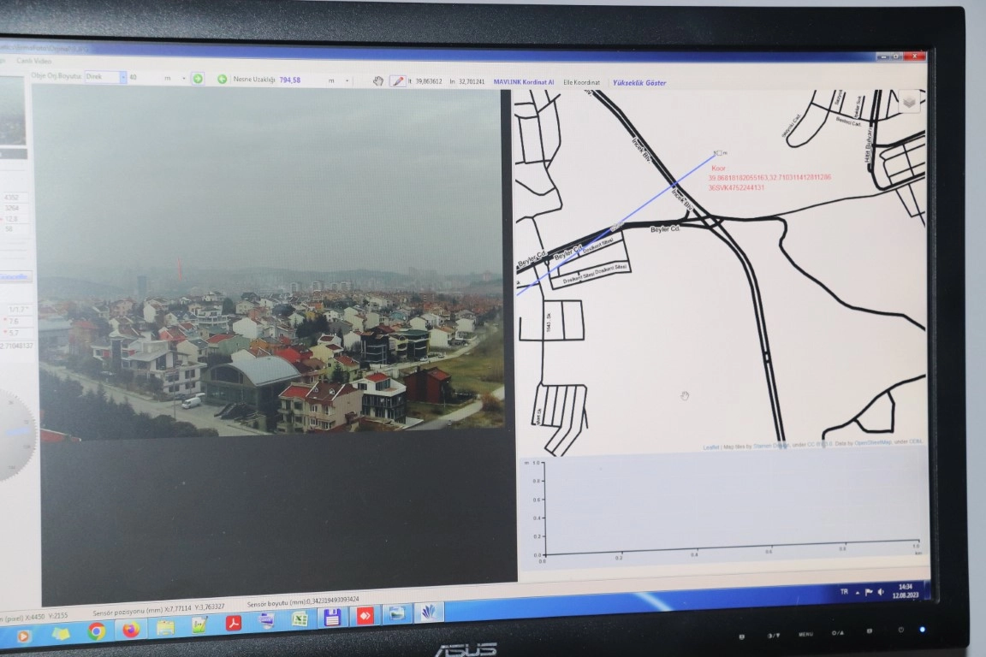Open Google Chrome from the taskbar
Image resolution: width=986 pixels, height=657 pixels.
[x=97, y=630]
